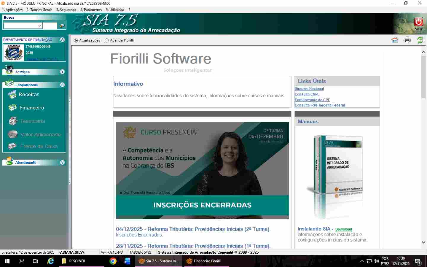The width and height of the screenshot is (427, 267).
Task: Click the printer icon
Action: (407, 40)
